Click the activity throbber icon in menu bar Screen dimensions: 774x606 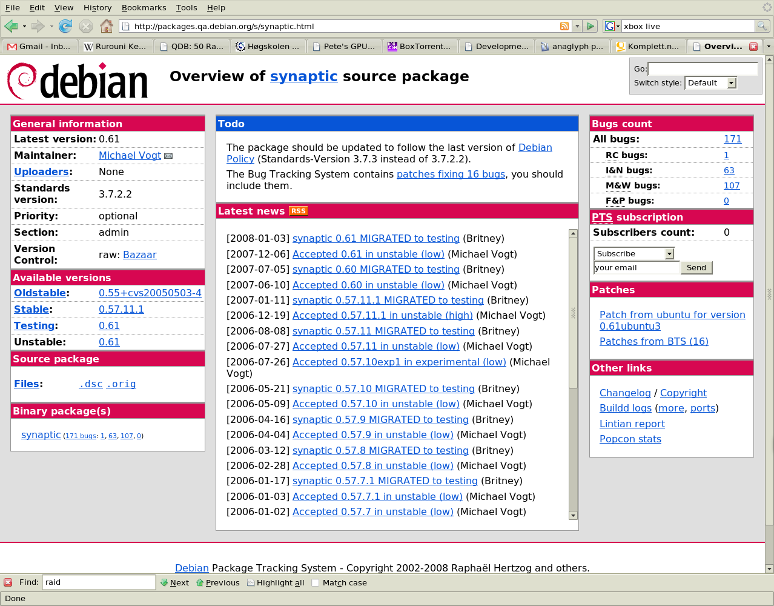click(767, 7)
